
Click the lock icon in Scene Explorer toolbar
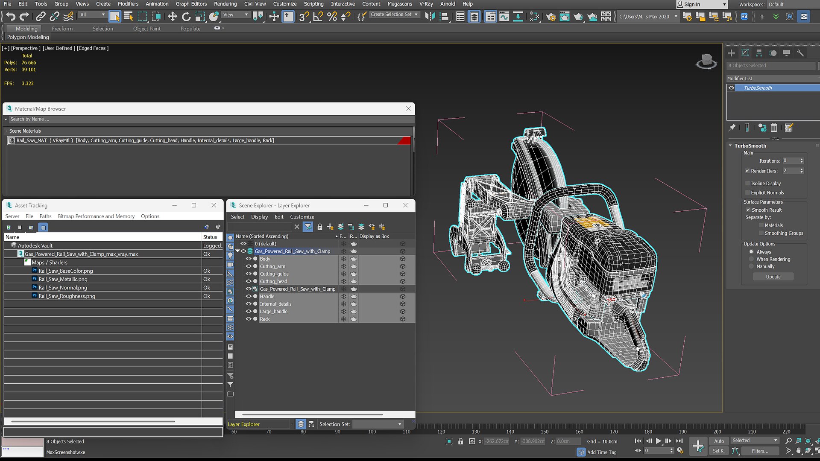tap(319, 227)
